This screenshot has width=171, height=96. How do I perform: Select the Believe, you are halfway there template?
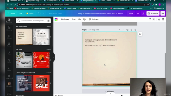24,37
